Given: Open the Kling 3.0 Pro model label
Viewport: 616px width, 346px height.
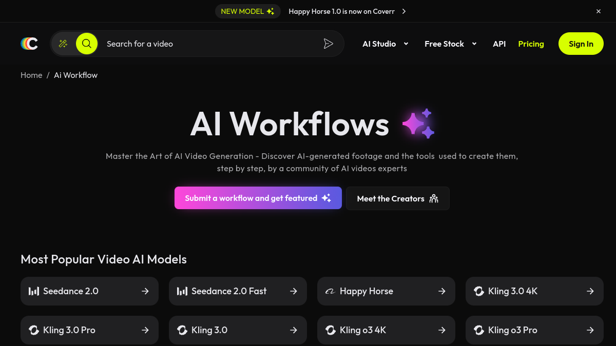Looking at the screenshot, I should pos(69,330).
